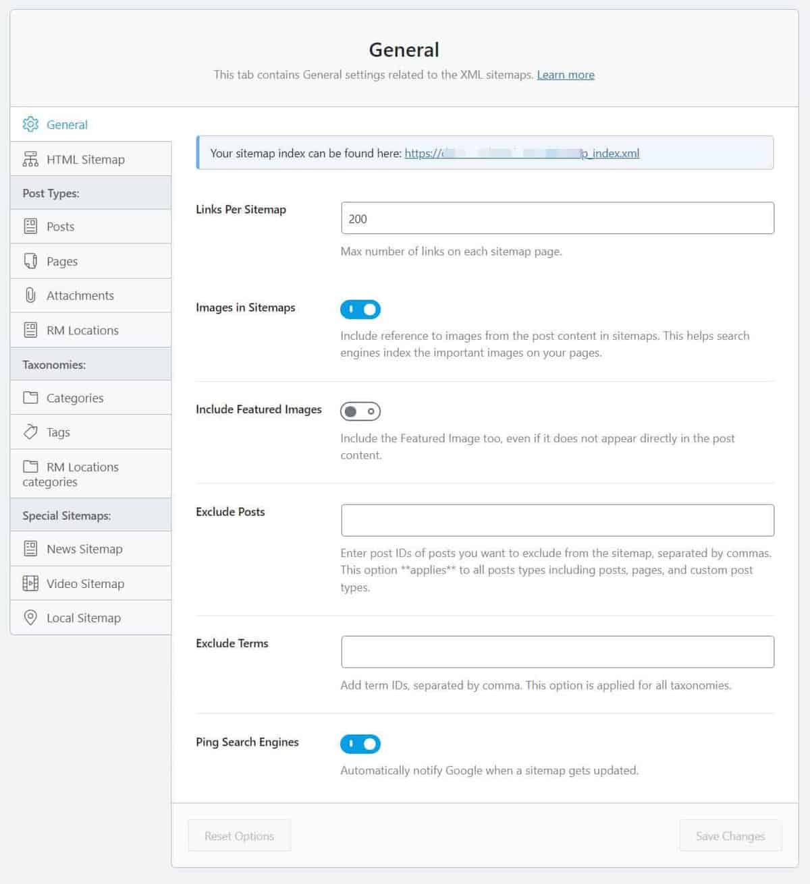The height and width of the screenshot is (884, 810).
Task: Turn off Ping Search Engines toggle
Action: 360,744
